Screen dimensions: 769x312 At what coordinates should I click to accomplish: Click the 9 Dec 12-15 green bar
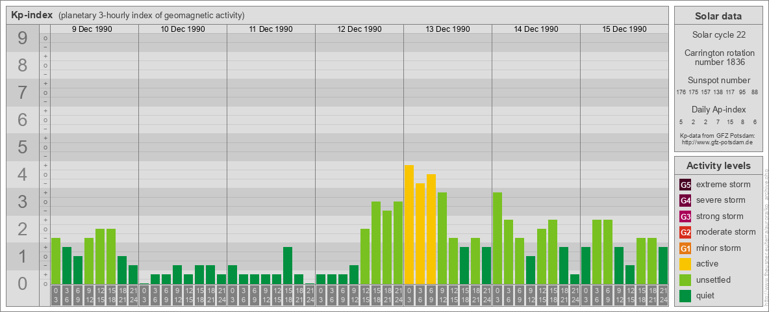click(x=100, y=257)
